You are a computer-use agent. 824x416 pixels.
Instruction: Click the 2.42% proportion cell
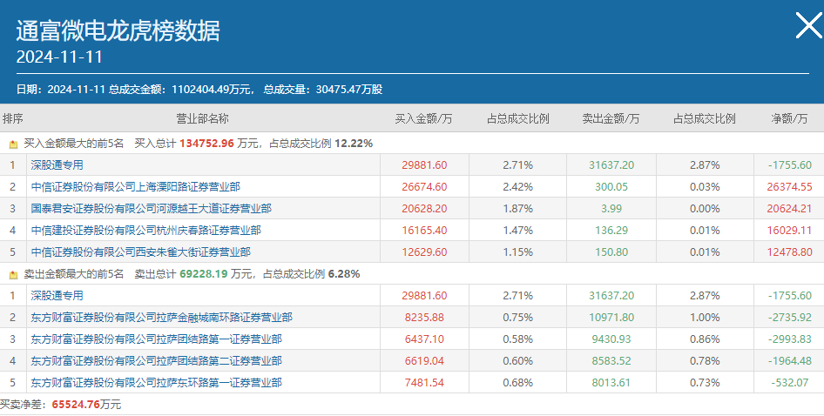(517, 187)
